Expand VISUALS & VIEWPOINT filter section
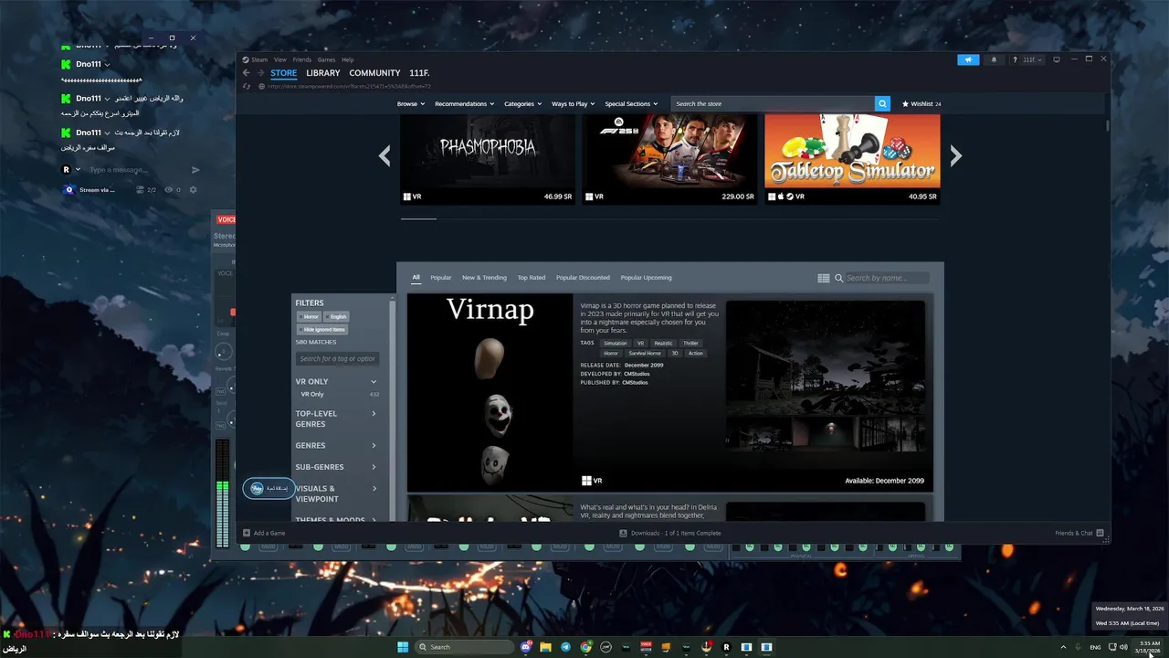The height and width of the screenshot is (658, 1169). click(374, 489)
